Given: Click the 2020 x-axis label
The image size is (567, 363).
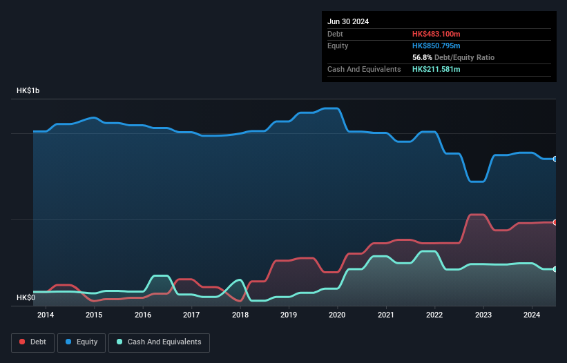Looking at the screenshot, I should click(x=337, y=315).
